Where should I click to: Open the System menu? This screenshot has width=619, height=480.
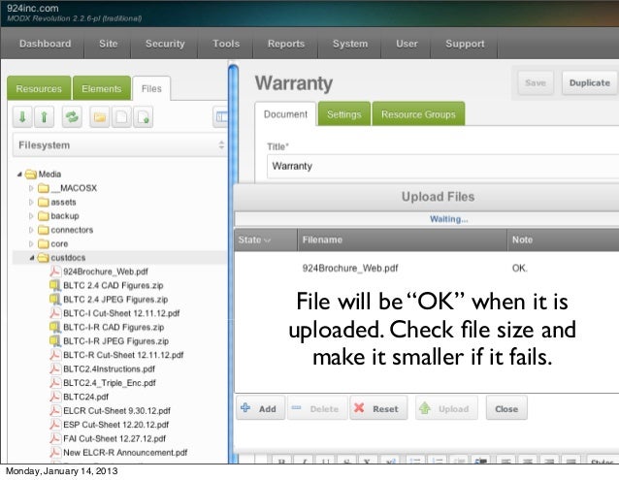click(350, 44)
